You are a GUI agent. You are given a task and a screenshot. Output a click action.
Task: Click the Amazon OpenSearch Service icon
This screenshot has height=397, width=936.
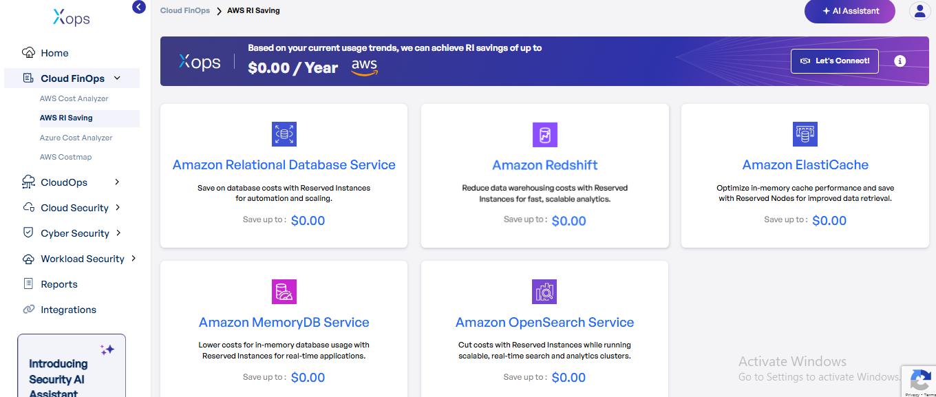click(544, 292)
